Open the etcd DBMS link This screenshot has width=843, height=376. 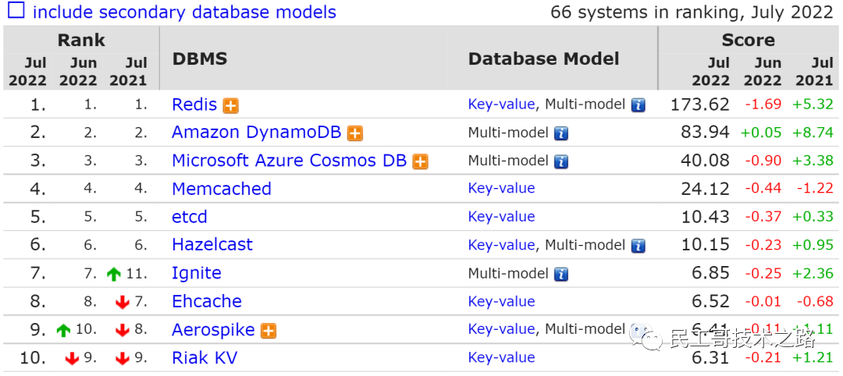pos(190,217)
